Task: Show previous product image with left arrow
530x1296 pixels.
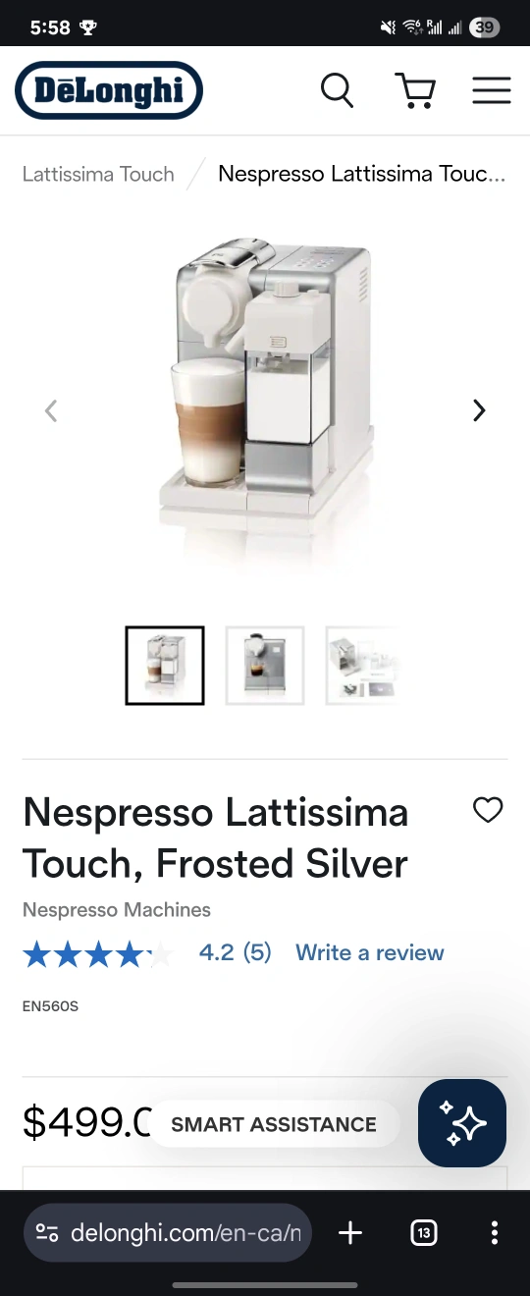Action: (x=51, y=410)
